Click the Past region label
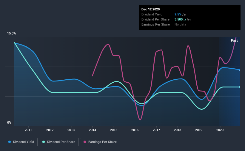This screenshot has height=151, width=245. [234, 40]
